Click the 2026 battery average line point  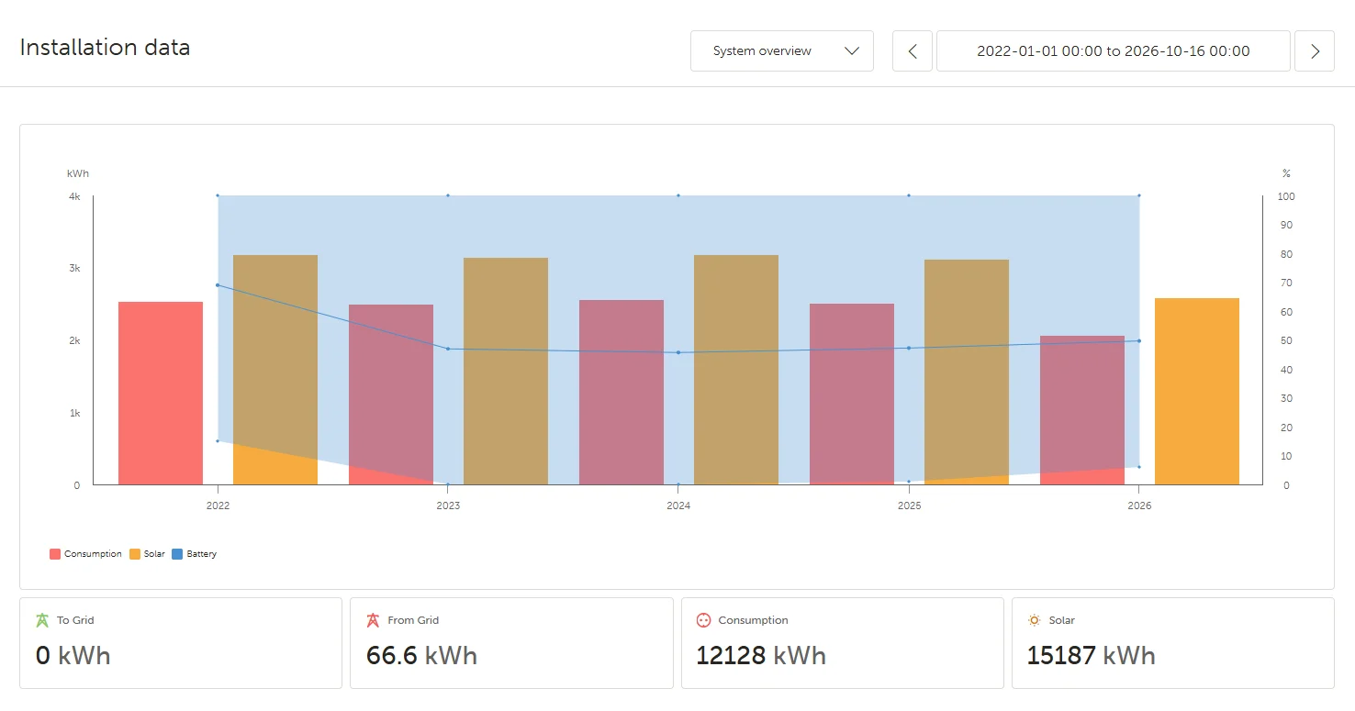point(1139,341)
